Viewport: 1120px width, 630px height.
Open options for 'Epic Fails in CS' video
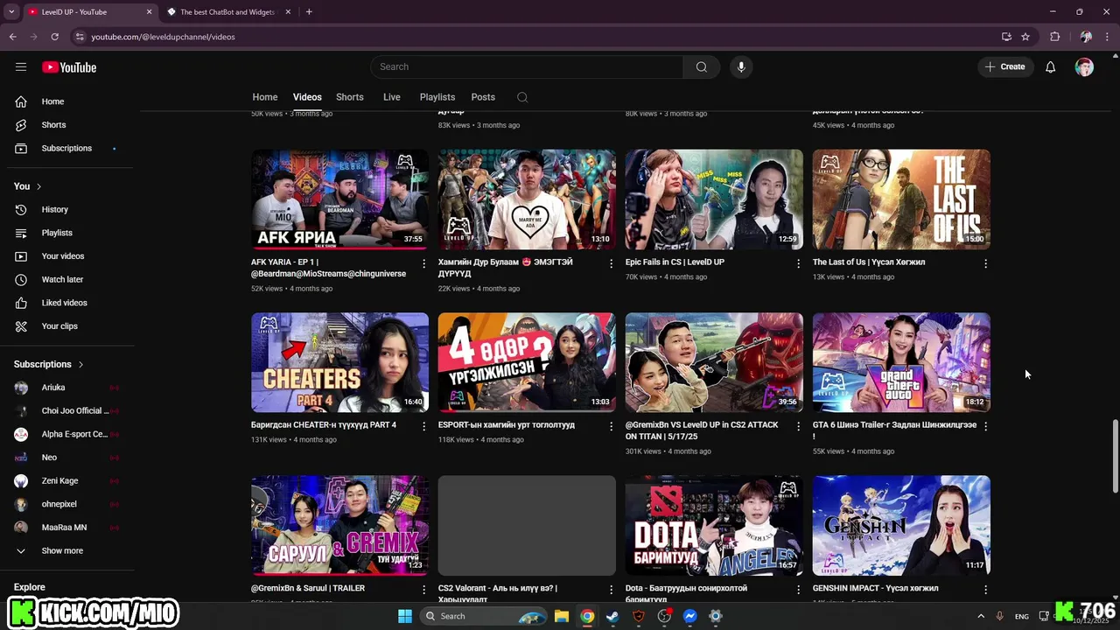[x=798, y=263]
